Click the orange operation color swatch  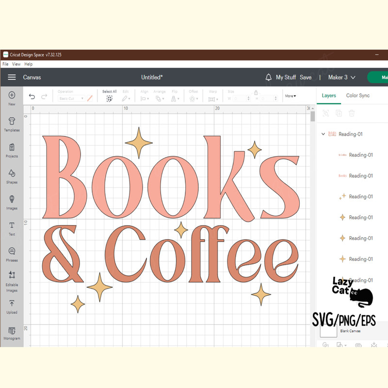tap(89, 98)
